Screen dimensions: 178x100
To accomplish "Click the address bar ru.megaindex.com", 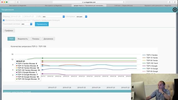I will (89, 2).
